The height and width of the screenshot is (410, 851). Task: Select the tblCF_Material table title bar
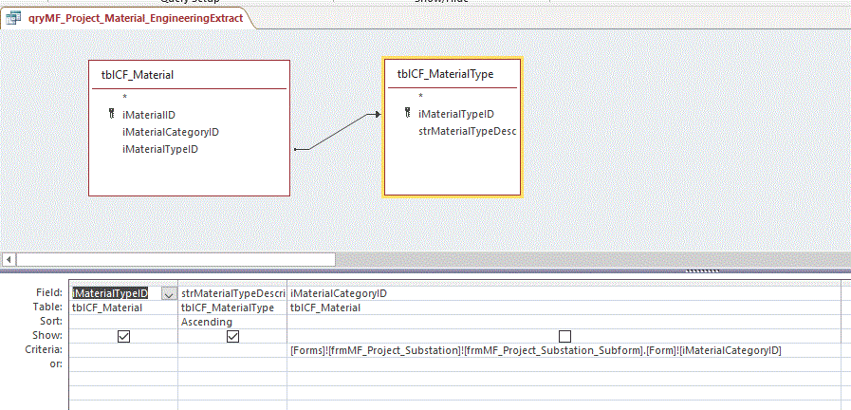coord(188,74)
